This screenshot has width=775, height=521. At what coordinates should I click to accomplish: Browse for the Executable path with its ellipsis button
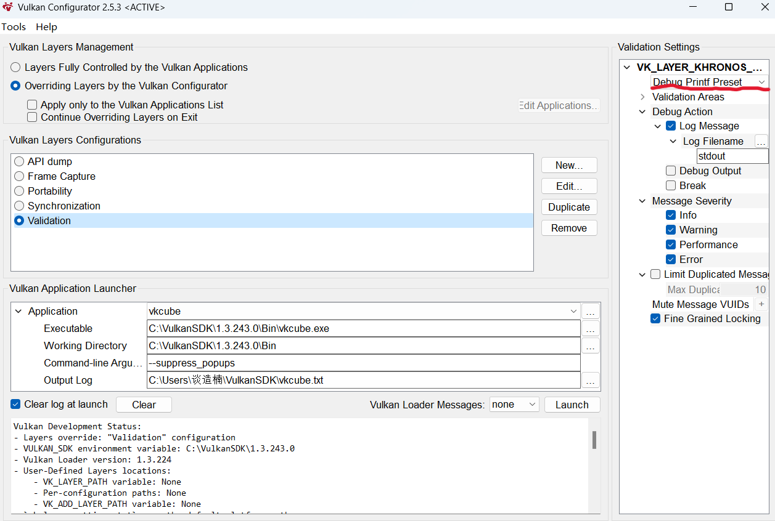click(591, 329)
